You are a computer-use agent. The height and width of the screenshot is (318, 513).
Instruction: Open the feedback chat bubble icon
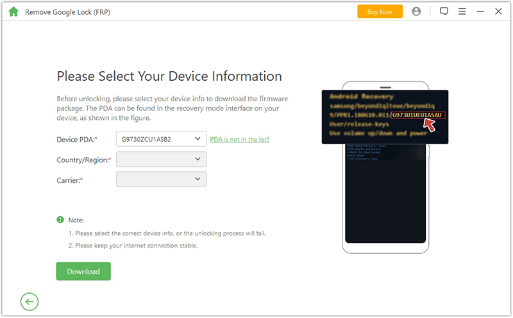click(x=444, y=12)
